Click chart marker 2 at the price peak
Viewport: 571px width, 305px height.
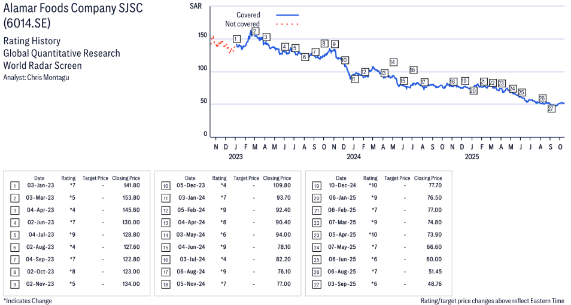point(255,32)
